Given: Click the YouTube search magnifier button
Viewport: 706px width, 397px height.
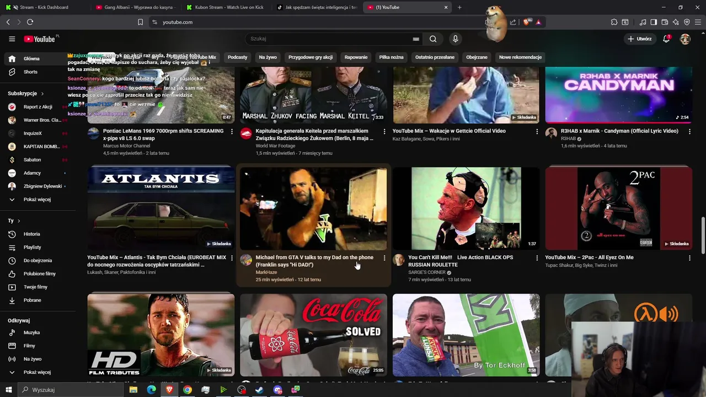Looking at the screenshot, I should click(x=433, y=39).
